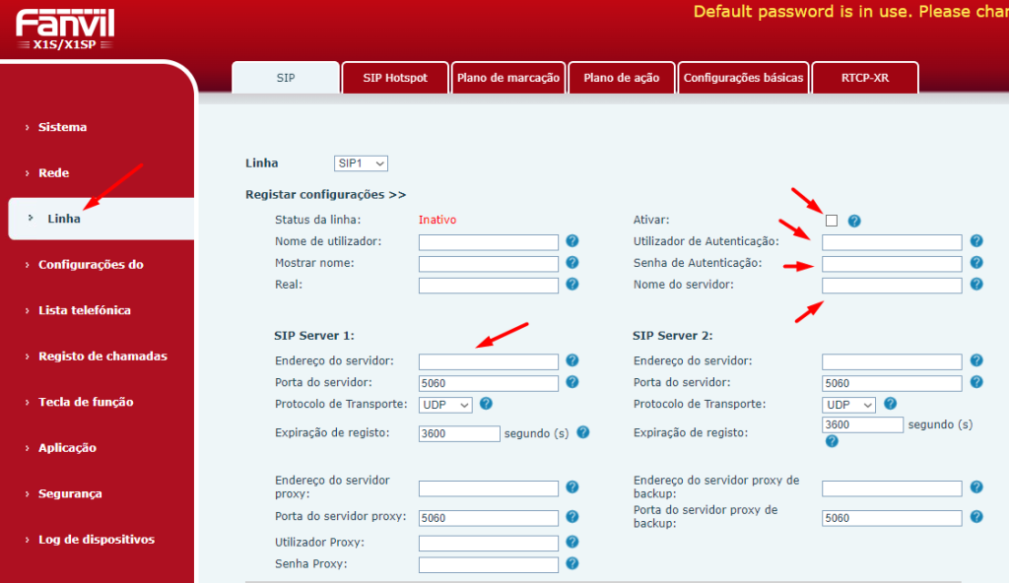Click help icon beside Utilizador Proxy field
Image resolution: width=1009 pixels, height=583 pixels.
pos(572,543)
